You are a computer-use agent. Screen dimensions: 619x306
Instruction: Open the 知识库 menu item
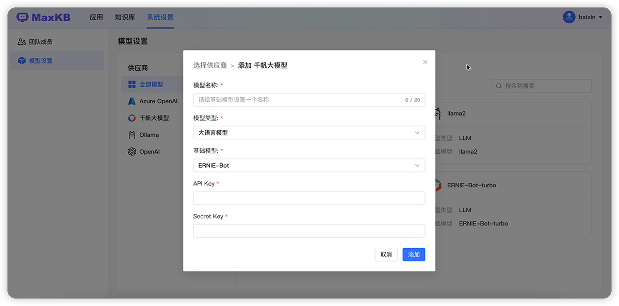click(x=124, y=17)
